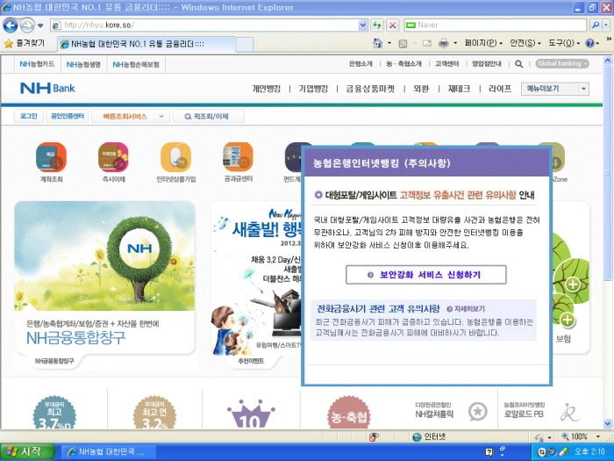Click the 로얄로드 PB icon
This screenshot has height=461, width=614.
coord(569,413)
